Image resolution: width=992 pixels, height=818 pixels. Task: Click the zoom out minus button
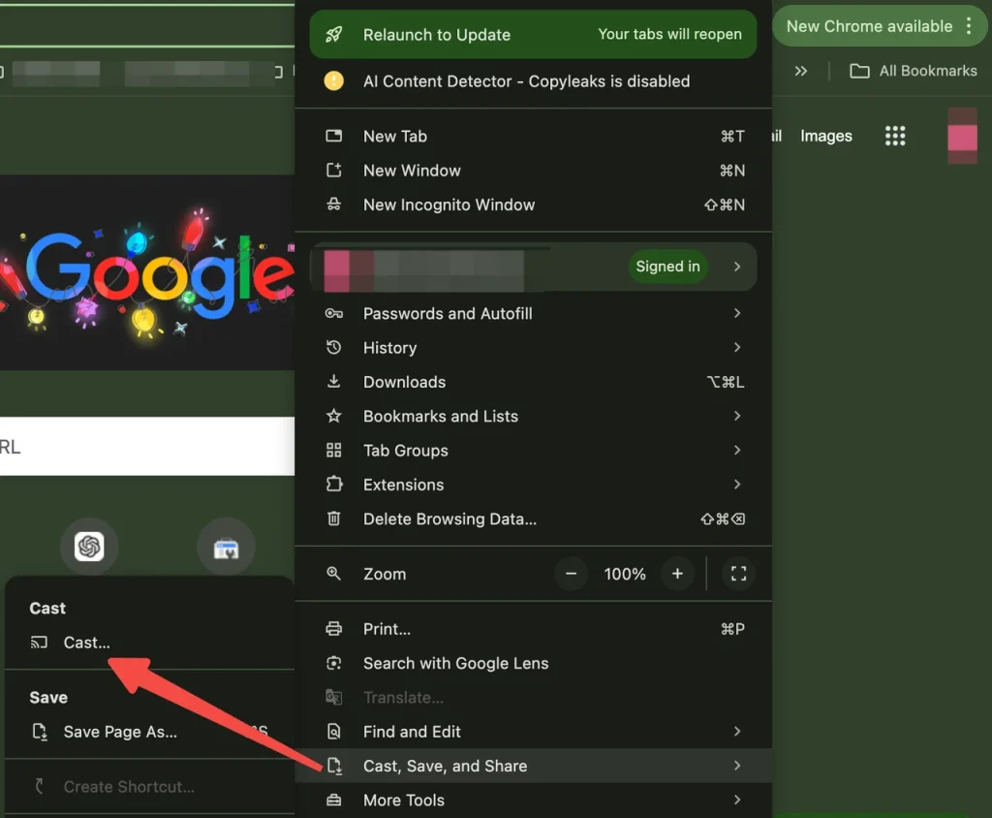572,574
